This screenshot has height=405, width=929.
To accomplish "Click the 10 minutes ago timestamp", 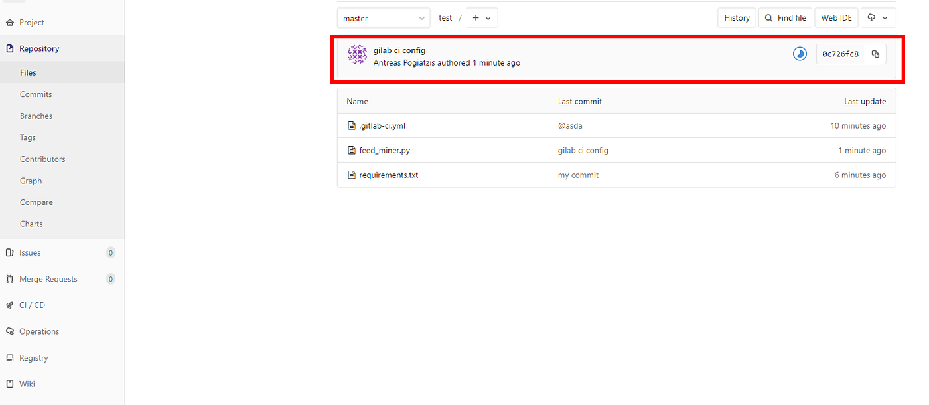I will coord(858,125).
